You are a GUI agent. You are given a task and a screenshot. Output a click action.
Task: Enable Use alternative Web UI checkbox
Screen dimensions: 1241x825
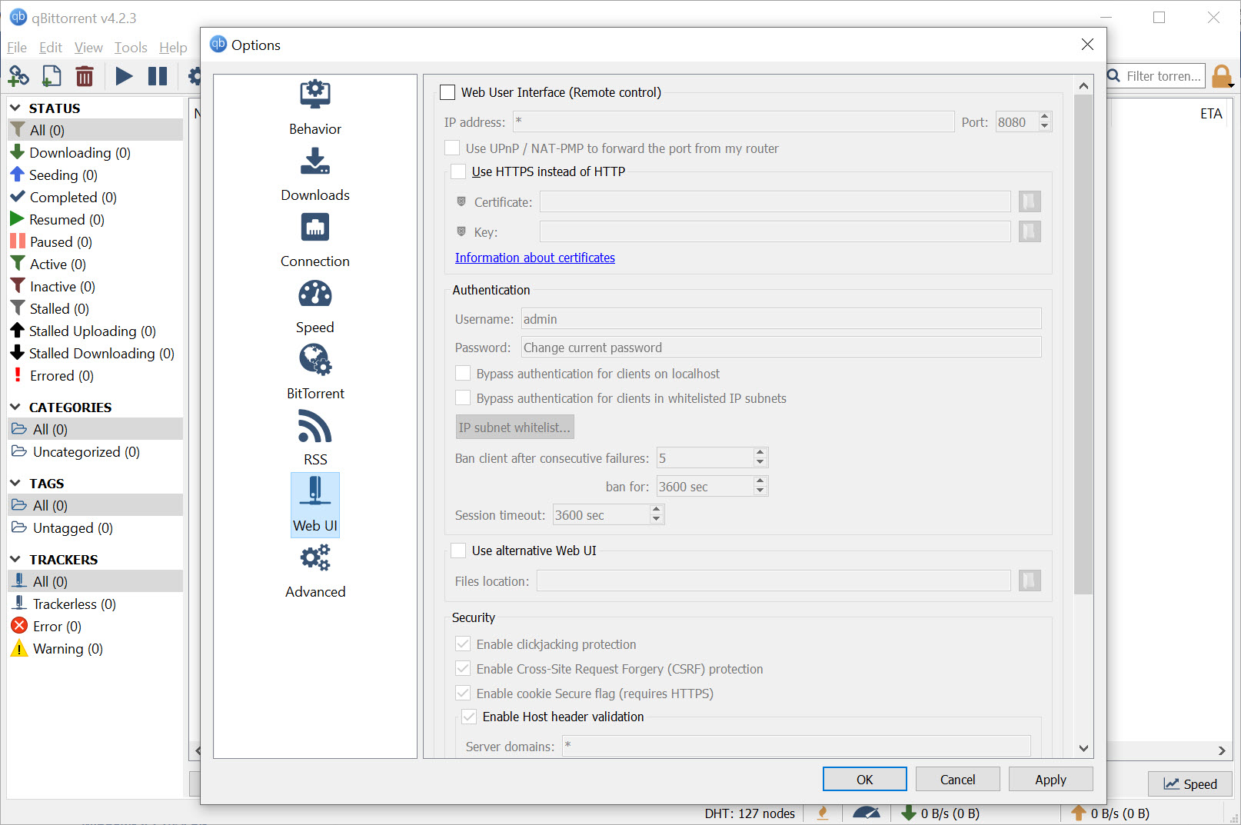click(x=458, y=551)
